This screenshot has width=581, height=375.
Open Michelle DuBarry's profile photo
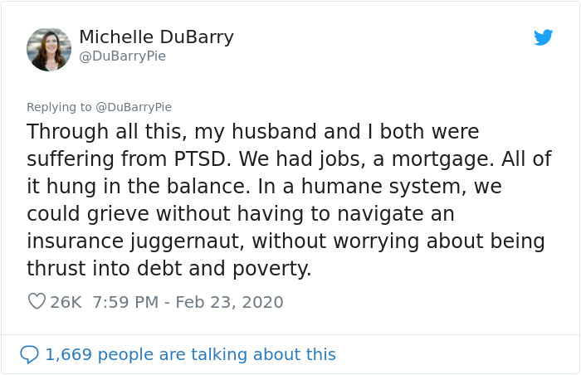coord(48,48)
